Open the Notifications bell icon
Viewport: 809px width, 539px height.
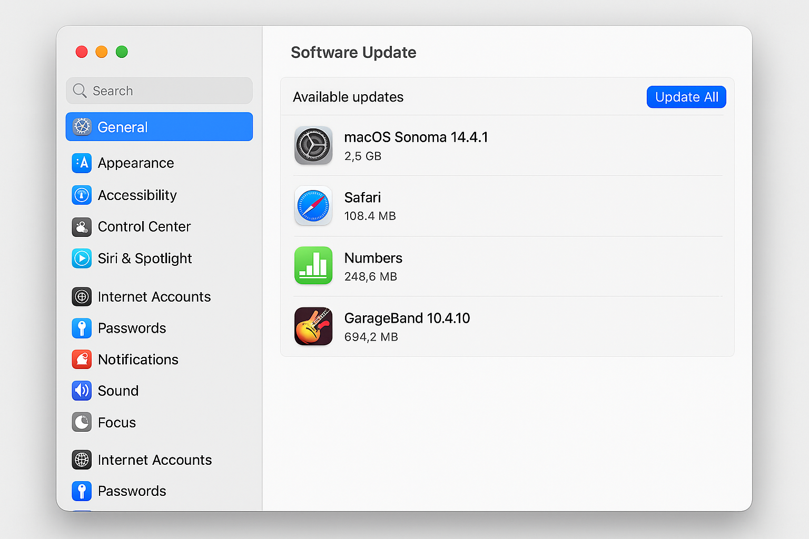pyautogui.click(x=82, y=360)
